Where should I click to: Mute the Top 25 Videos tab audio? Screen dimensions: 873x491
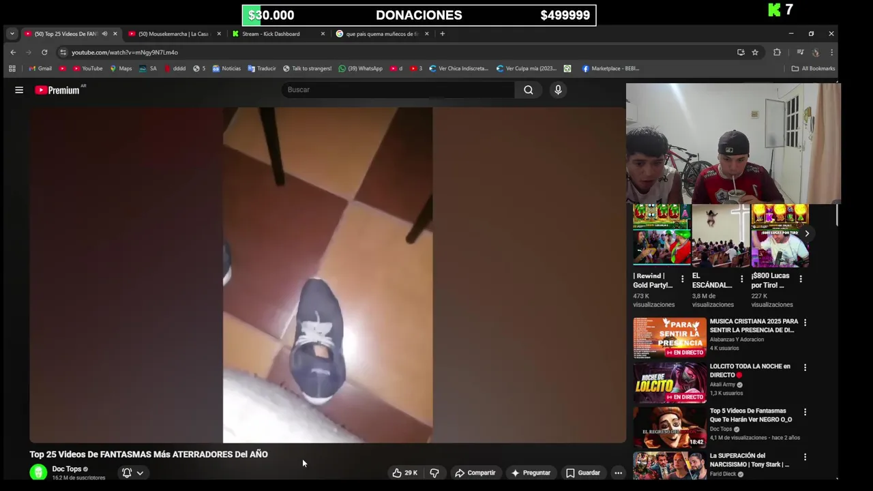[104, 33]
